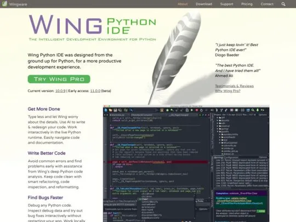Click the Open folder icon in IDE toolbar

pyautogui.click(x=110, y=110)
